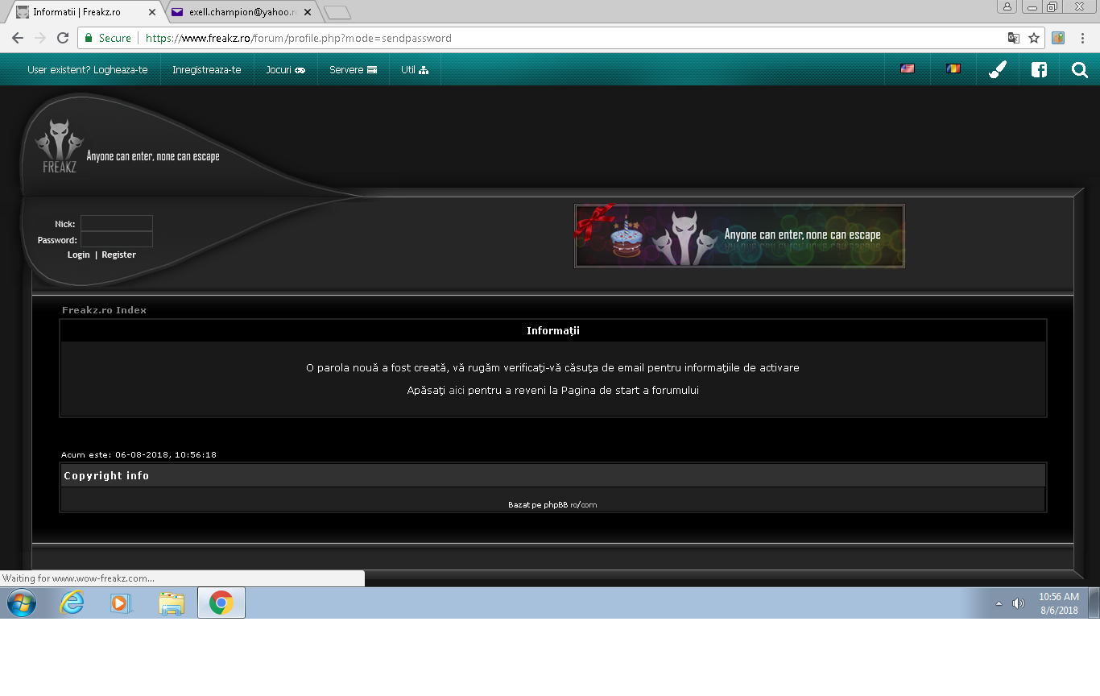This screenshot has width=1100, height=696.
Task: Open the Servere menu
Action: 354,70
